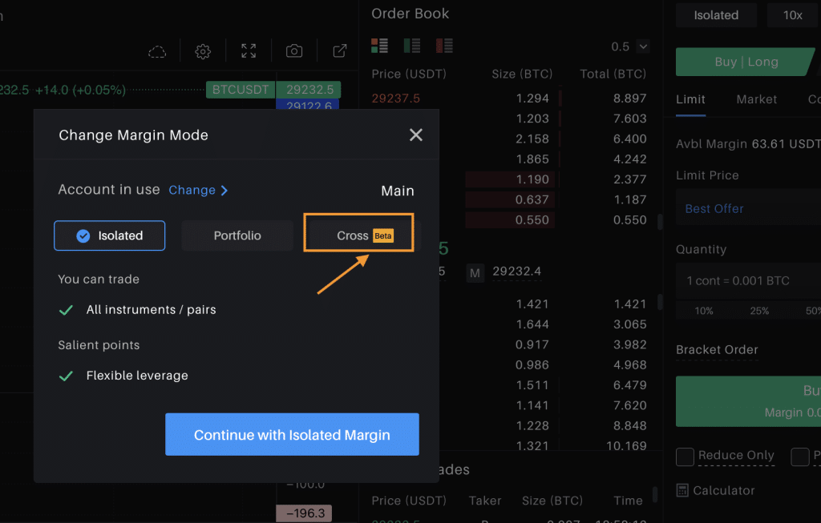This screenshot has height=523, width=821.
Task: Open chart in external popup icon
Action: point(340,50)
